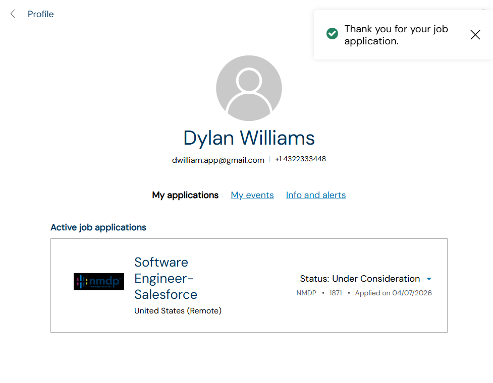This screenshot has height=383, width=493.
Task: Expand the application status dropdown arrow
Action: 429,279
